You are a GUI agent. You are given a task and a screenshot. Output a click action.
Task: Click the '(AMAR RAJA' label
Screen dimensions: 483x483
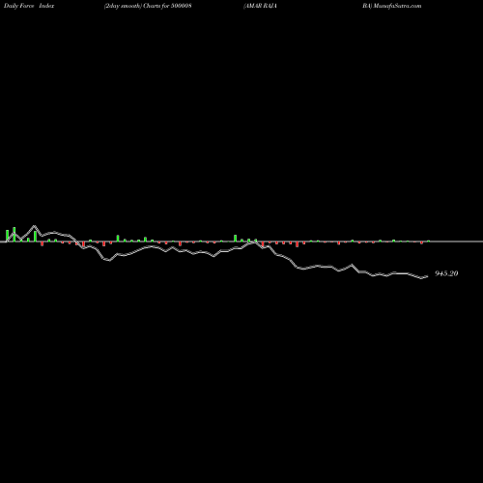point(260,6)
